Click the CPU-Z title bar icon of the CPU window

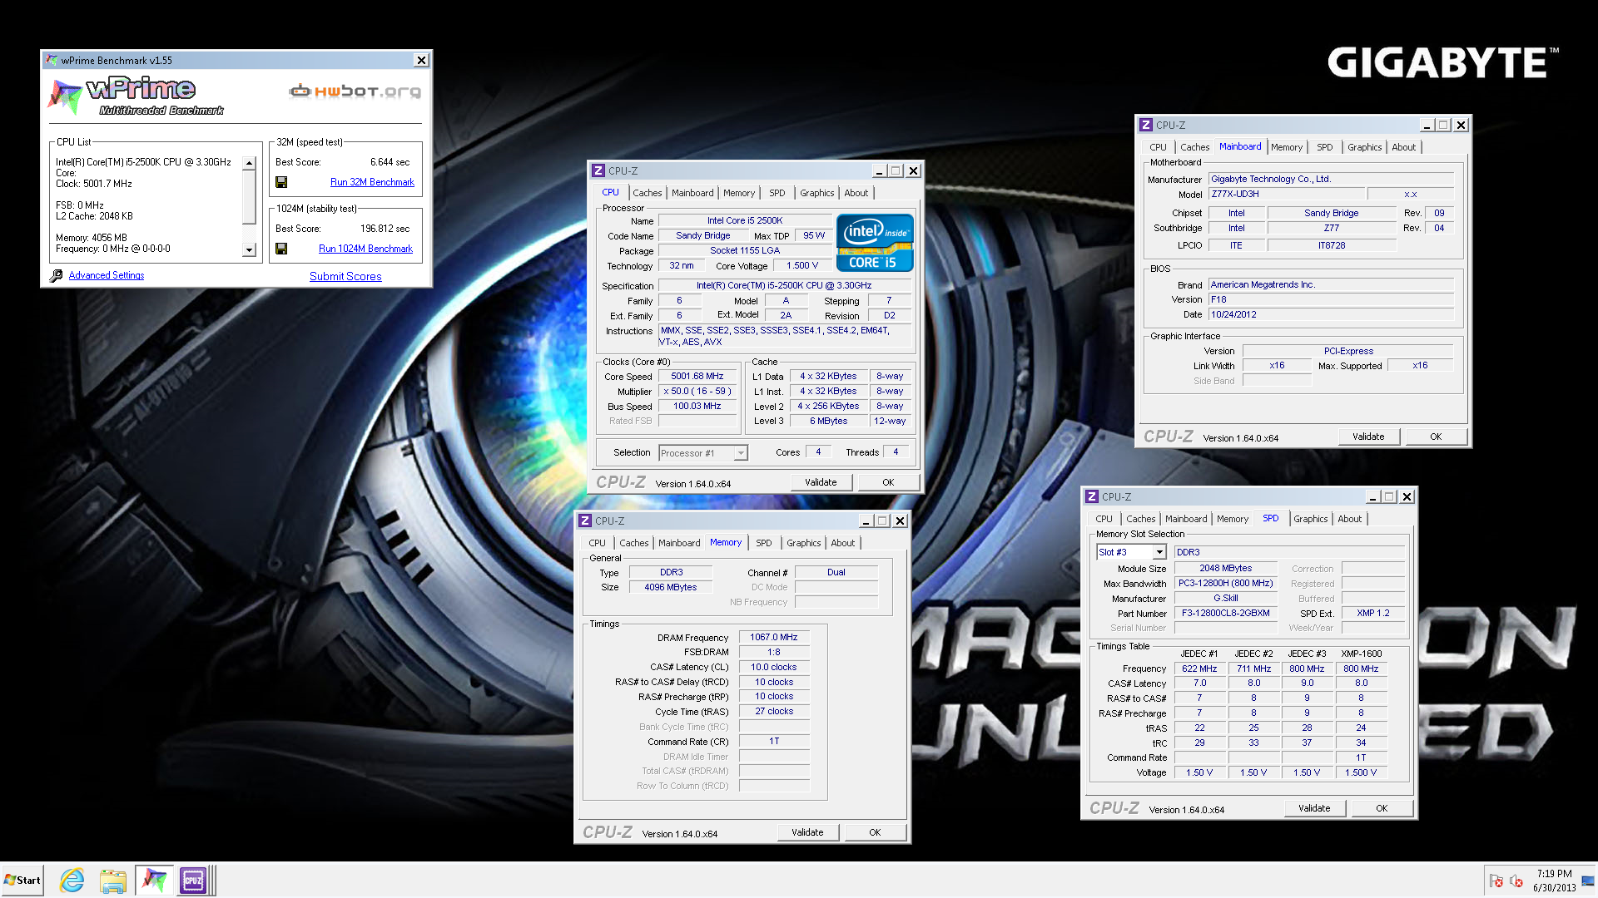point(598,170)
